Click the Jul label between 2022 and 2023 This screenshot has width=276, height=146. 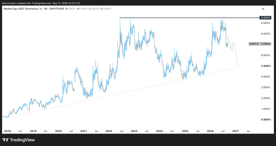(x=121, y=131)
